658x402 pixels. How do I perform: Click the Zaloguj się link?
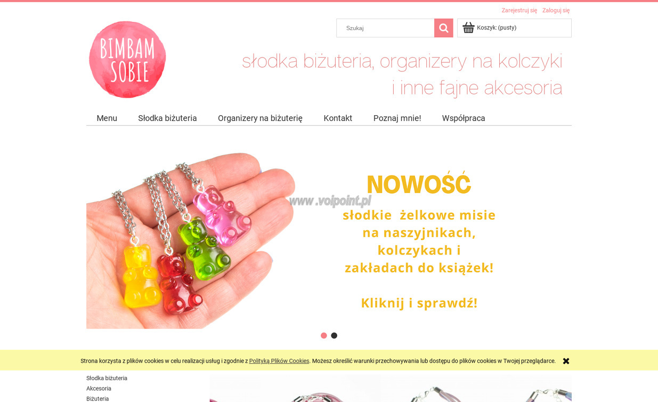[x=556, y=10]
